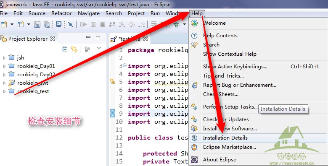This screenshot has width=328, height=166.
Task: Click the Help menu header
Action: [x=197, y=13]
